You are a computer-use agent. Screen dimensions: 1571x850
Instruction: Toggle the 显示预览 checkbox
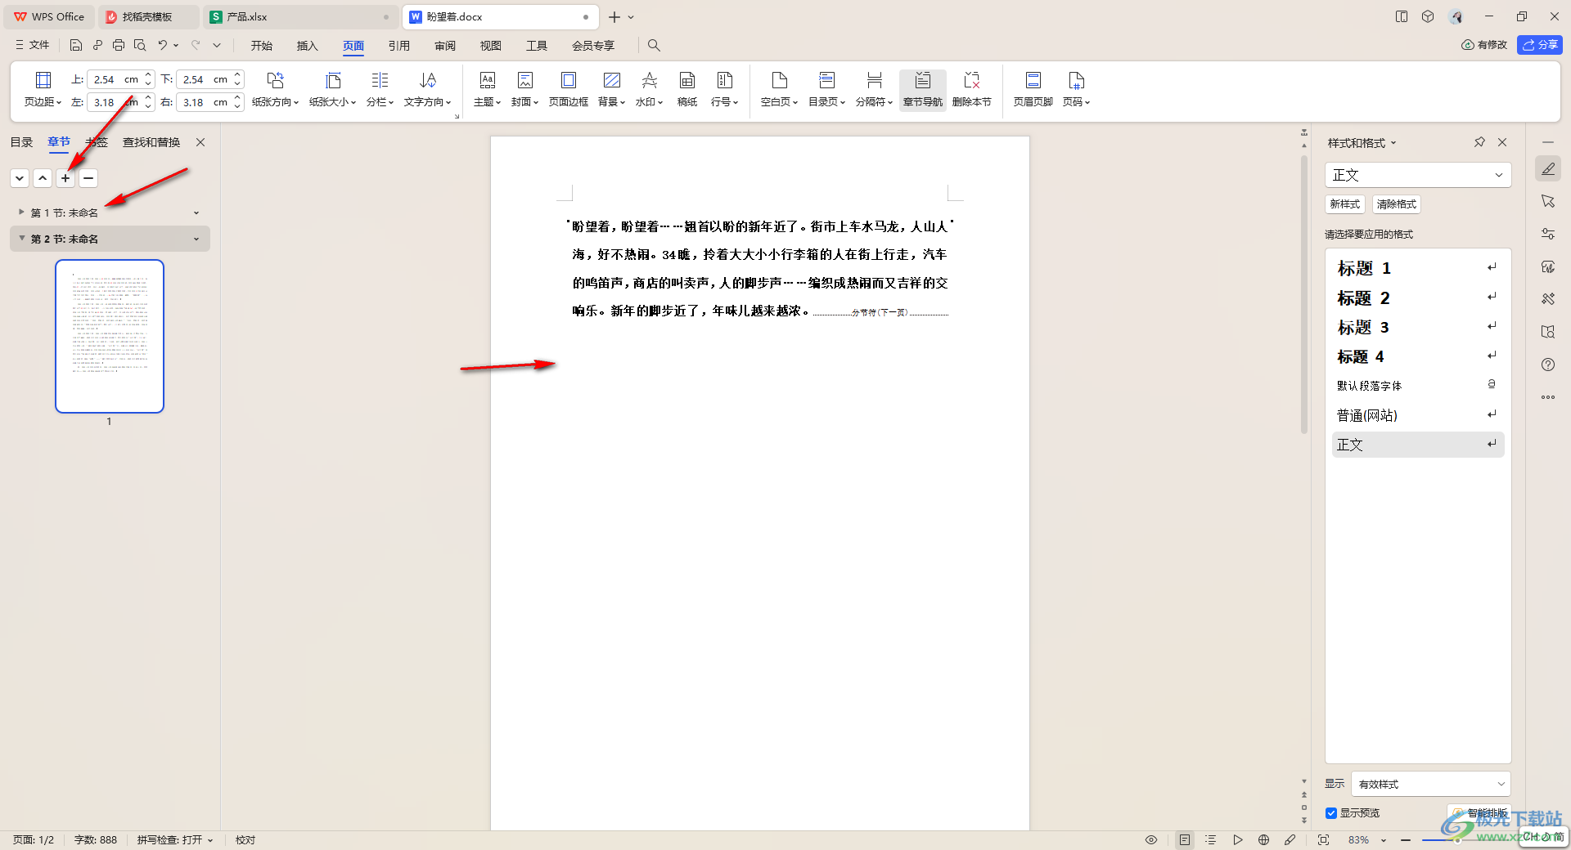coord(1331,813)
